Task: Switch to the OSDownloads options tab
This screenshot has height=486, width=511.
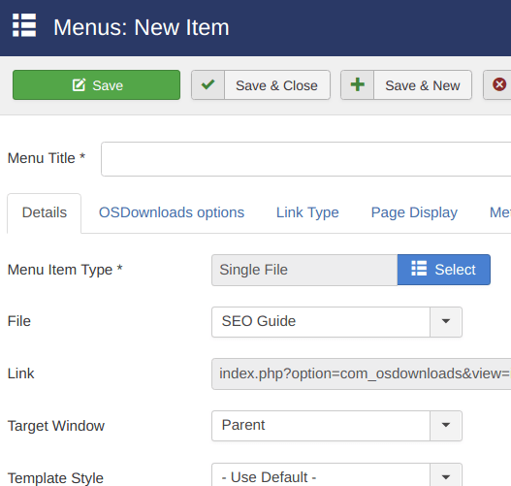Action: (x=172, y=212)
